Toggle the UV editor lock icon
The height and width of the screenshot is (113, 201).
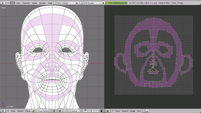click(x=147, y=111)
